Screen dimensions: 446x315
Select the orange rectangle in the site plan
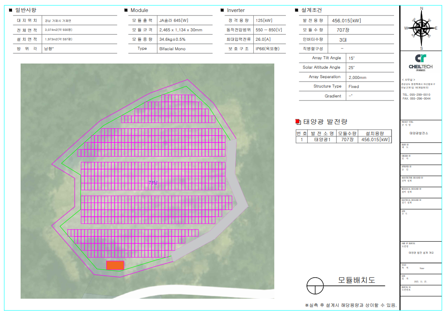(115, 265)
